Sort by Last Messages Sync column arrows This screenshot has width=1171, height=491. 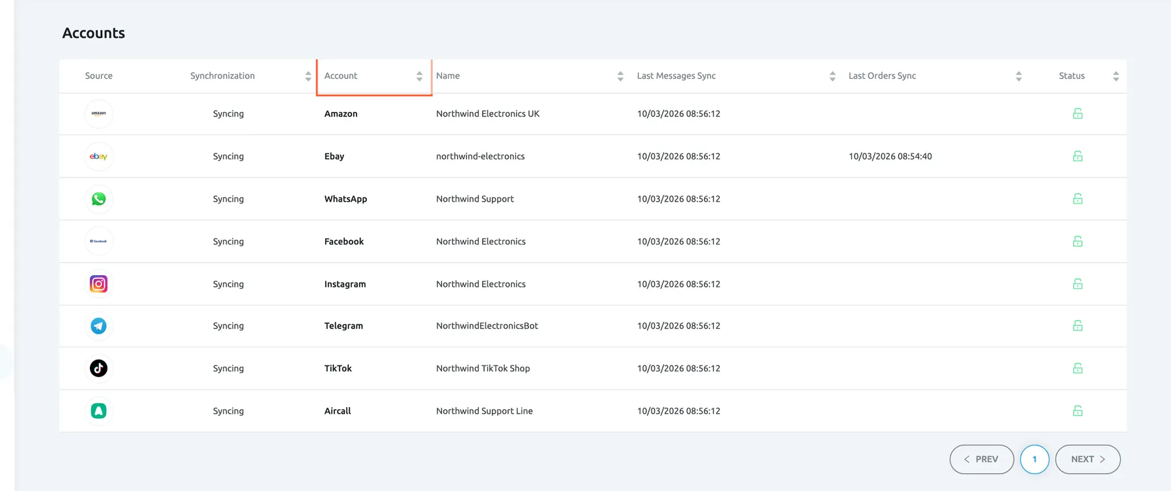click(x=833, y=76)
